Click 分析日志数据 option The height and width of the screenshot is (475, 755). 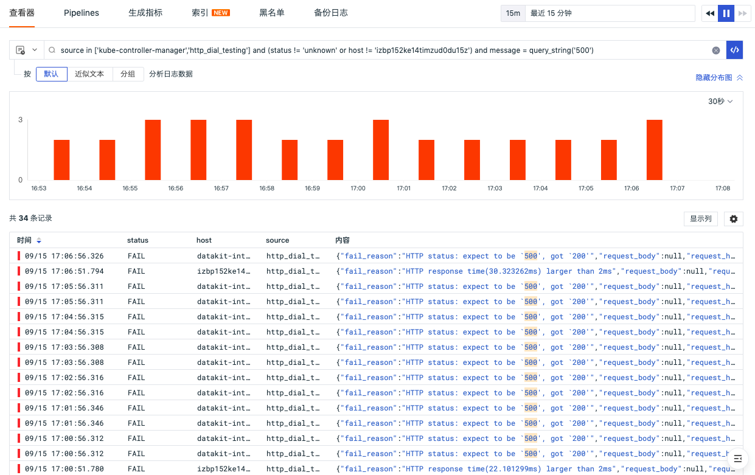pyautogui.click(x=171, y=74)
